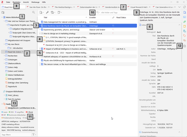This screenshot has width=187, height=137.
Task: Click blue Lesen colored tag
Action: [4, 112]
